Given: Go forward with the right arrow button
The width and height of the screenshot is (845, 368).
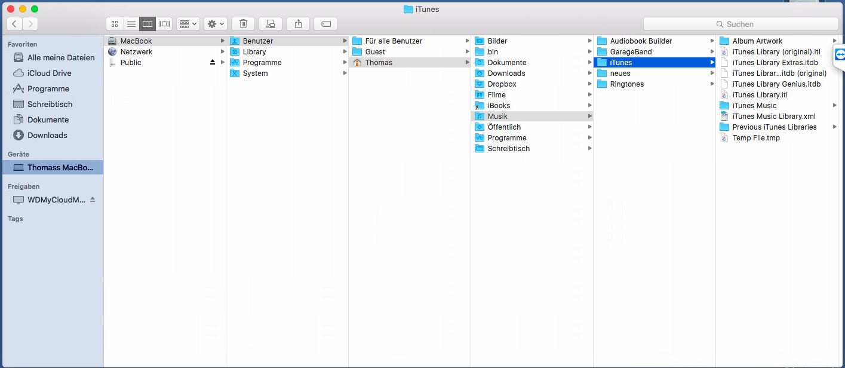Looking at the screenshot, I should (30, 24).
